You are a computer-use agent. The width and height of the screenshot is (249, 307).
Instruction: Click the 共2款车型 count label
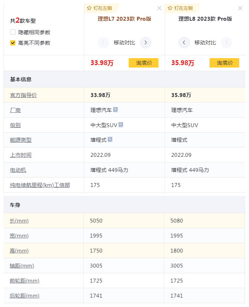[x=23, y=21]
